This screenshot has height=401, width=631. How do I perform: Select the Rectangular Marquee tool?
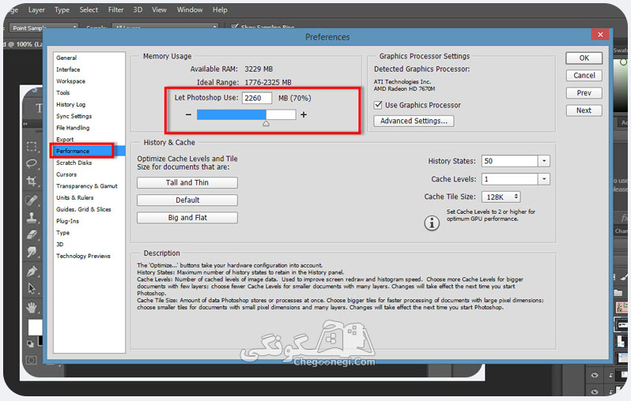pos(32,146)
